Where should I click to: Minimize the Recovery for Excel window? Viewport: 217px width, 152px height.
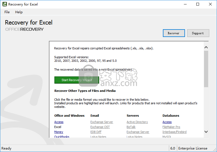pyautogui.click(x=185, y=4)
